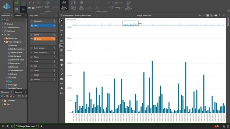Select the blue bar chart ribbon icon
Image resolution: width=230 pixels, height=129 pixels.
23,9
